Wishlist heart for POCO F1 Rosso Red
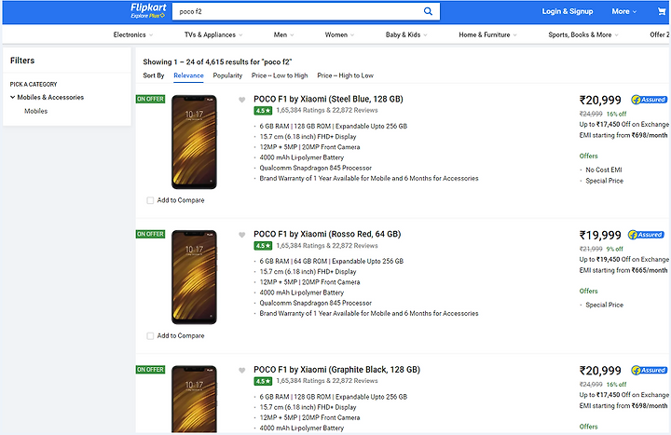The image size is (671, 435). point(241,235)
